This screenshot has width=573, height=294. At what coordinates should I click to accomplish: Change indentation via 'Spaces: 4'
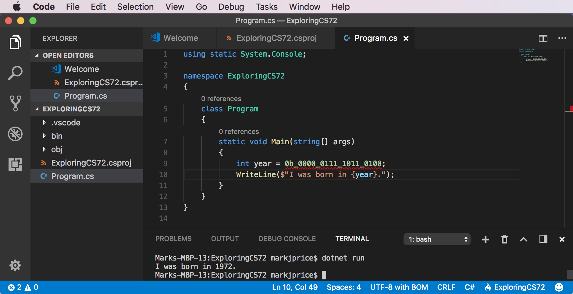pos(344,287)
